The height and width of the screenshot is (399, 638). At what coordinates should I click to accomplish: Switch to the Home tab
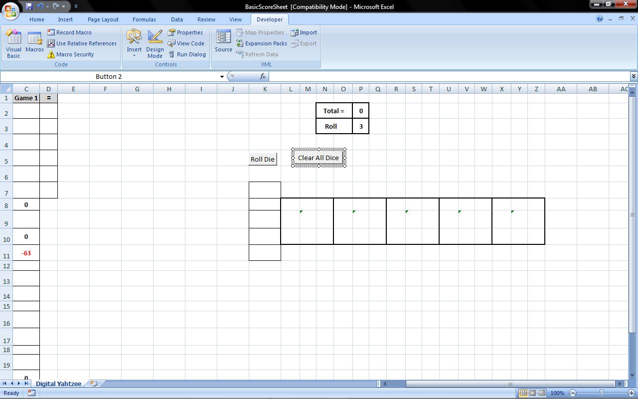37,19
